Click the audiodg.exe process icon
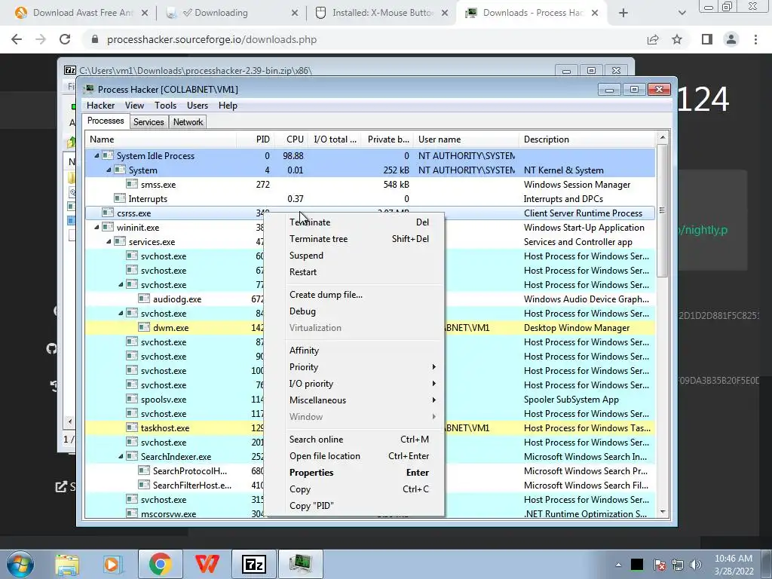This screenshot has height=579, width=772. coord(144,299)
